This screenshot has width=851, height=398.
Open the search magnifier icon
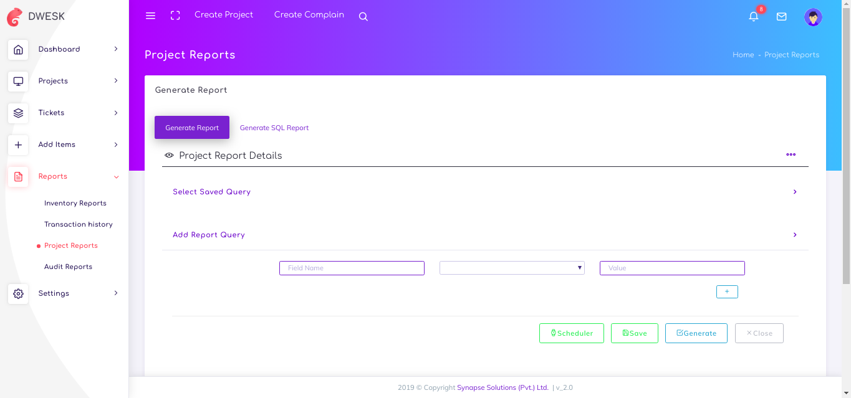point(363,17)
